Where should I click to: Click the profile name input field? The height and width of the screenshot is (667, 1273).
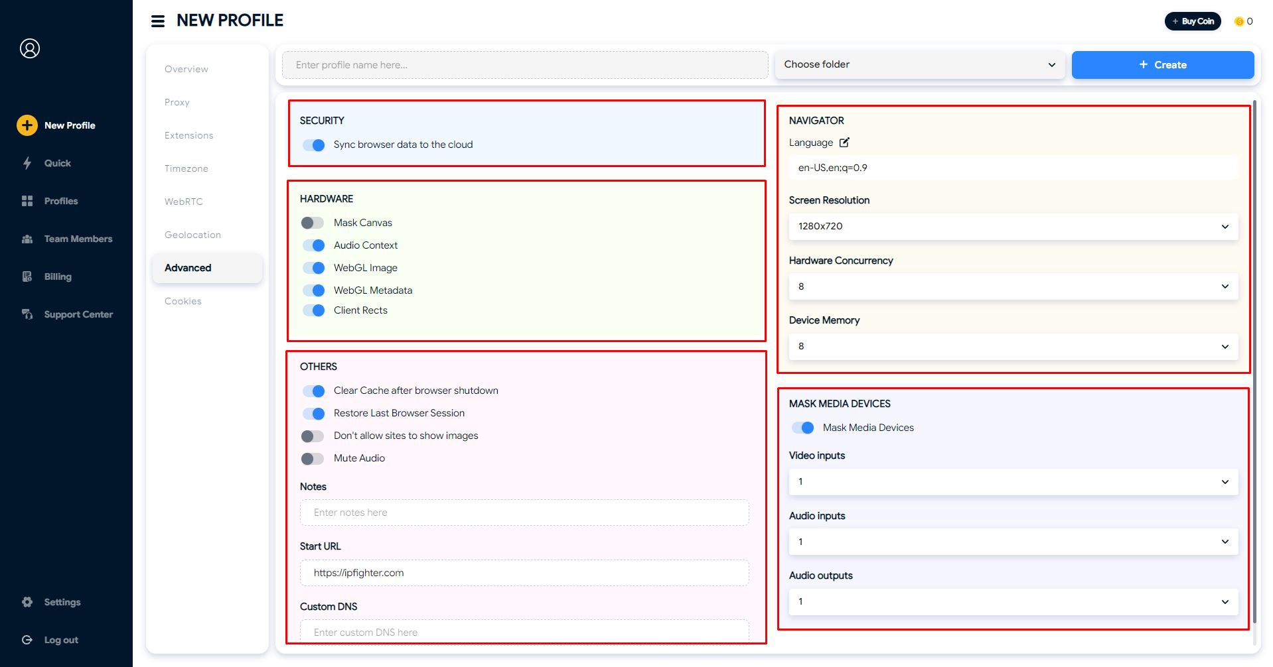(x=524, y=65)
